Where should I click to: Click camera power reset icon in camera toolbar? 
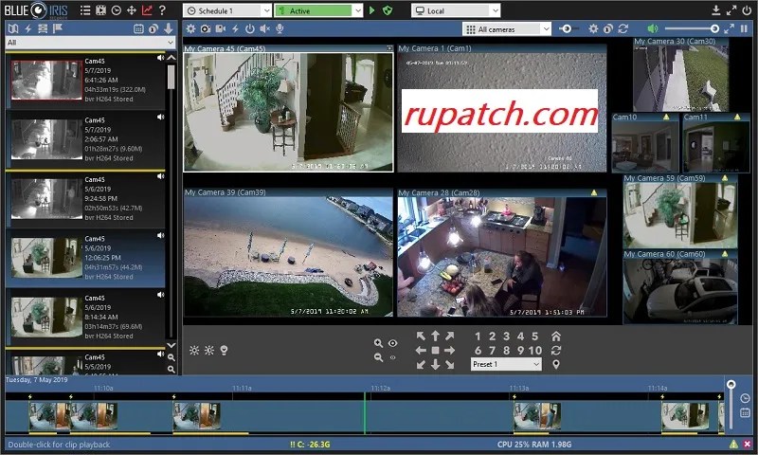point(250,29)
